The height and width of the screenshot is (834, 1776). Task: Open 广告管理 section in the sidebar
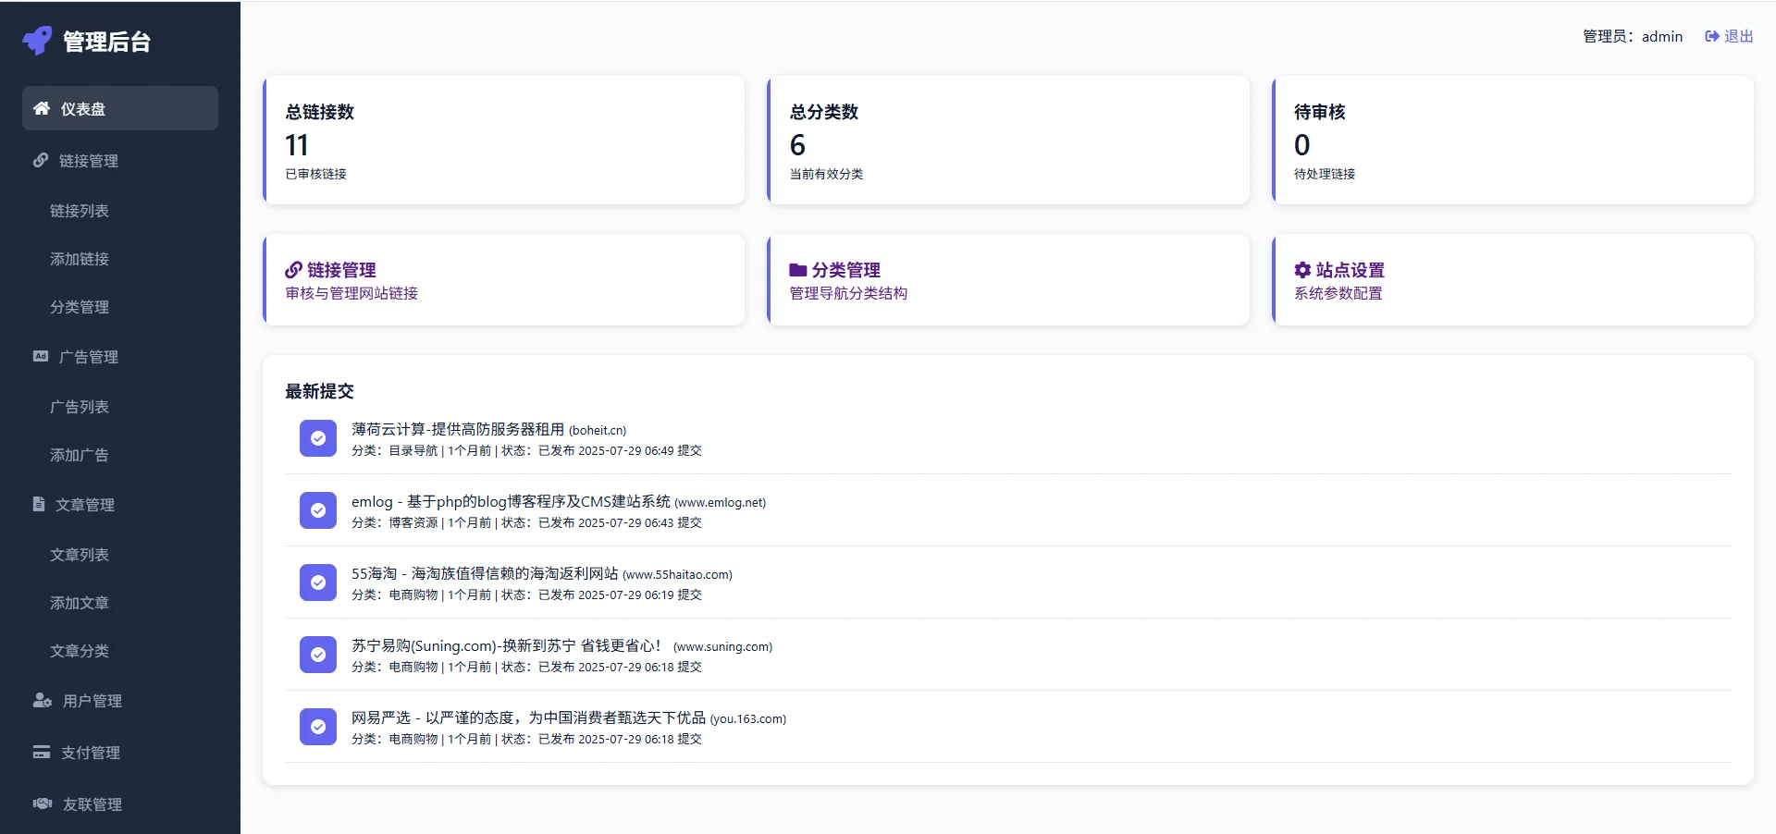(x=120, y=356)
